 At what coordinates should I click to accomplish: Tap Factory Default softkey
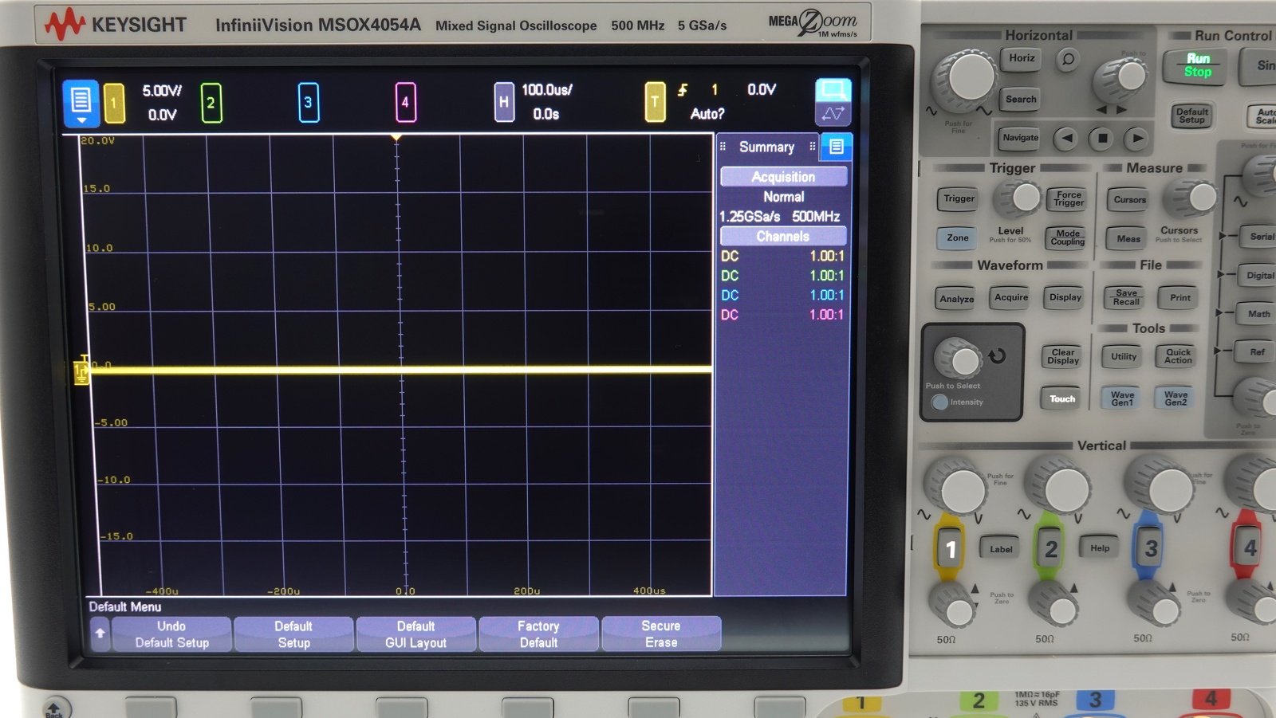pos(538,634)
